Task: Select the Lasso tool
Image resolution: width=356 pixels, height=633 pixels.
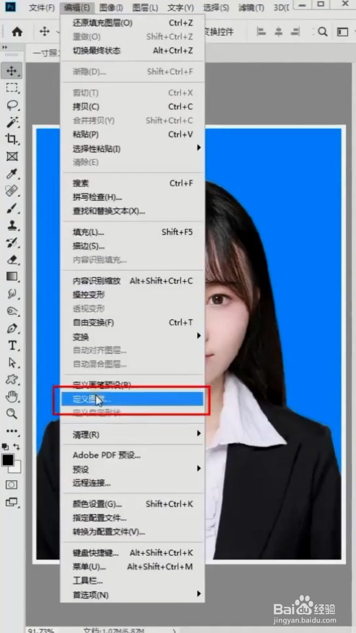Action: point(12,105)
